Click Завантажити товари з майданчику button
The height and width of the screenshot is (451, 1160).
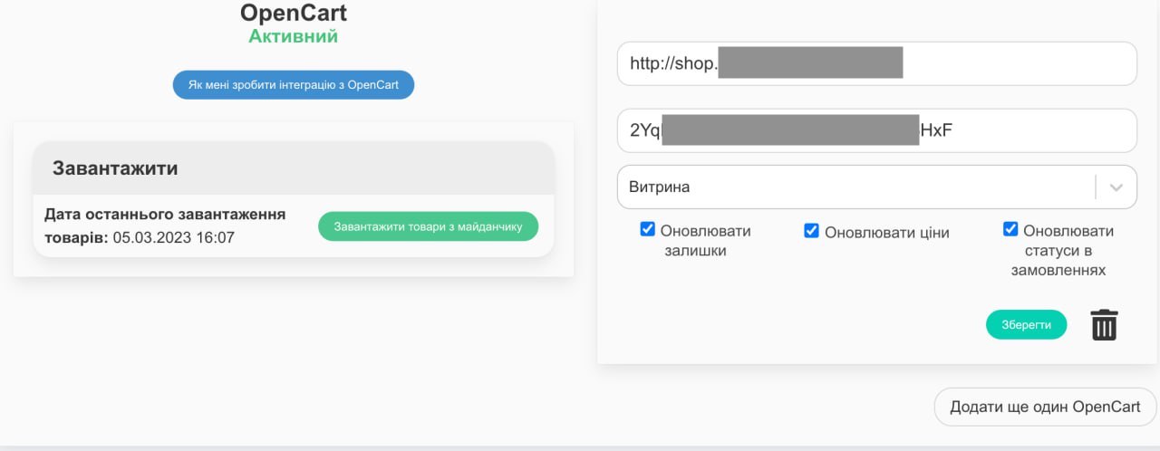[x=428, y=226]
